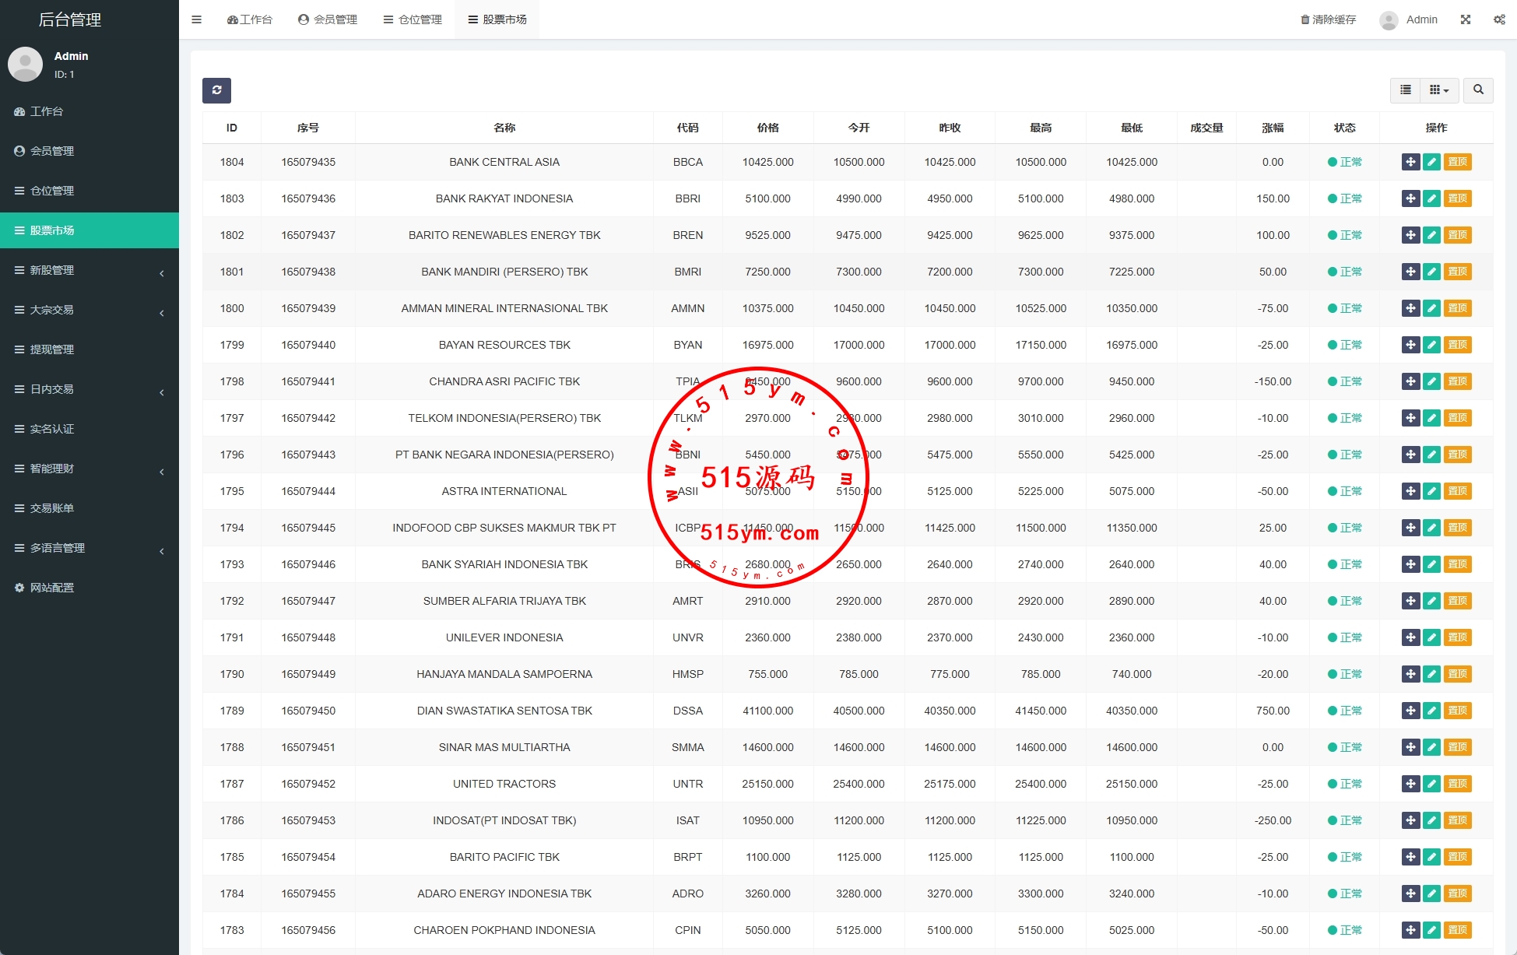Click edit pencil for UNILEVER INDONESIA row
The height and width of the screenshot is (955, 1517).
click(1431, 637)
